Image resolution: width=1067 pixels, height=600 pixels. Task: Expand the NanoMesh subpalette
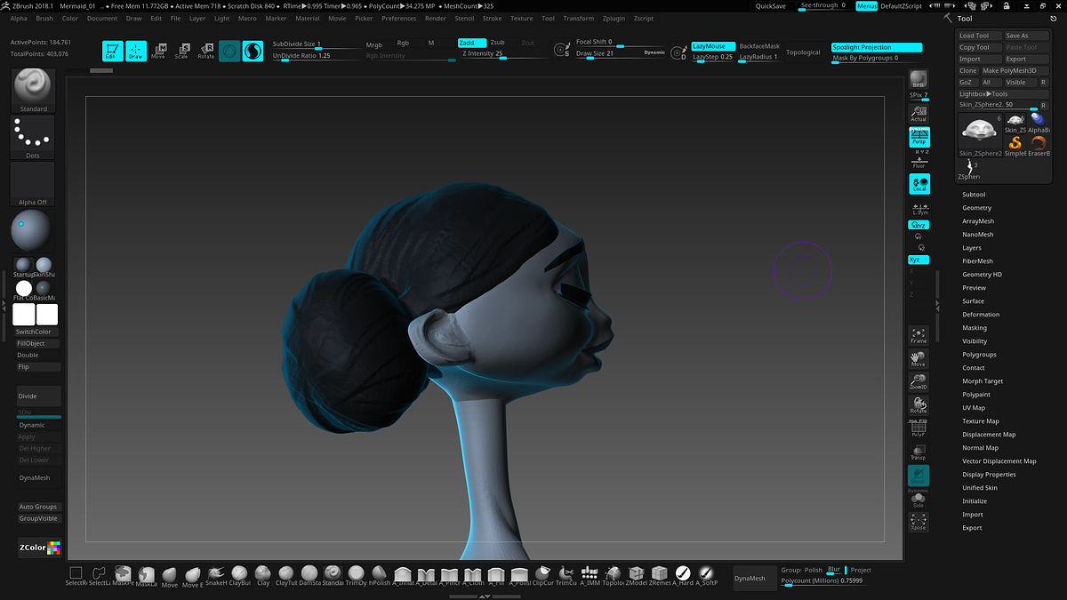coord(978,235)
